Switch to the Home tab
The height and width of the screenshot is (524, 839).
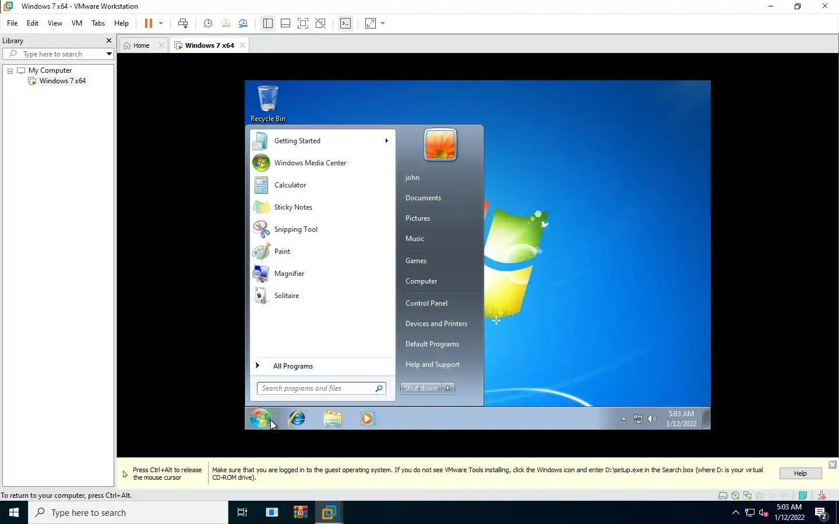point(142,45)
